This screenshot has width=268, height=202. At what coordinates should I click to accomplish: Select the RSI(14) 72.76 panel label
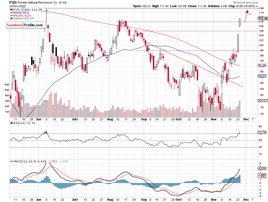[x=24, y=123]
